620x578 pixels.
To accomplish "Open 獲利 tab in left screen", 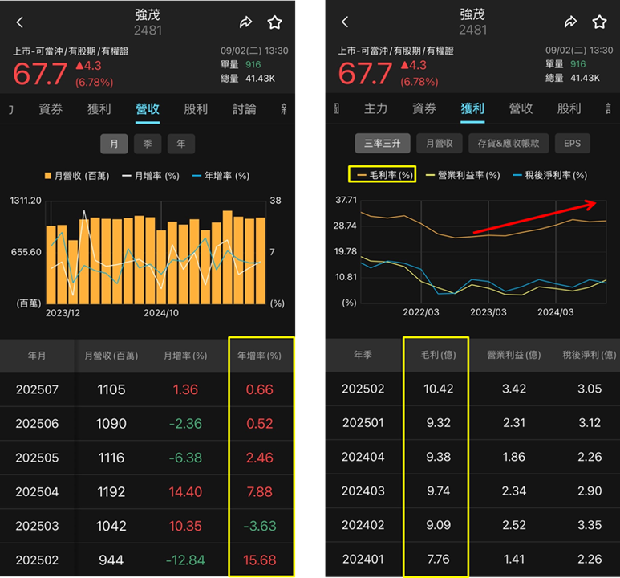I will pos(99,109).
